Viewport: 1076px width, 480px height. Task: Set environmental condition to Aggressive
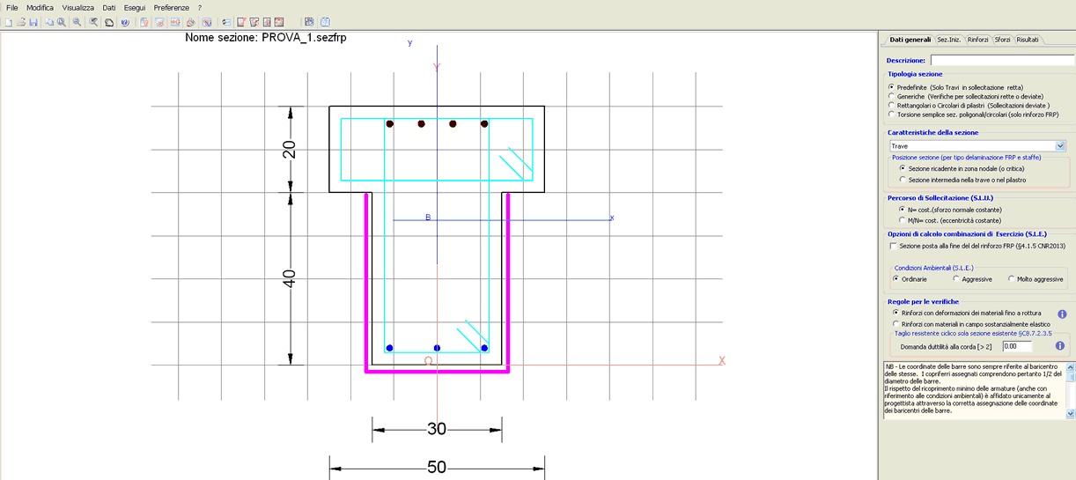(956, 278)
